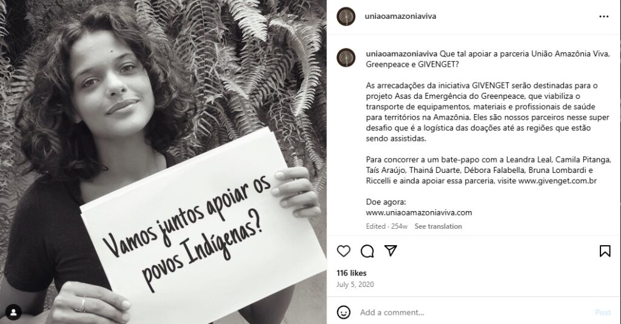The width and height of the screenshot is (621, 324).
Task: Select the Edited · 254w timestamp
Action: (x=386, y=226)
